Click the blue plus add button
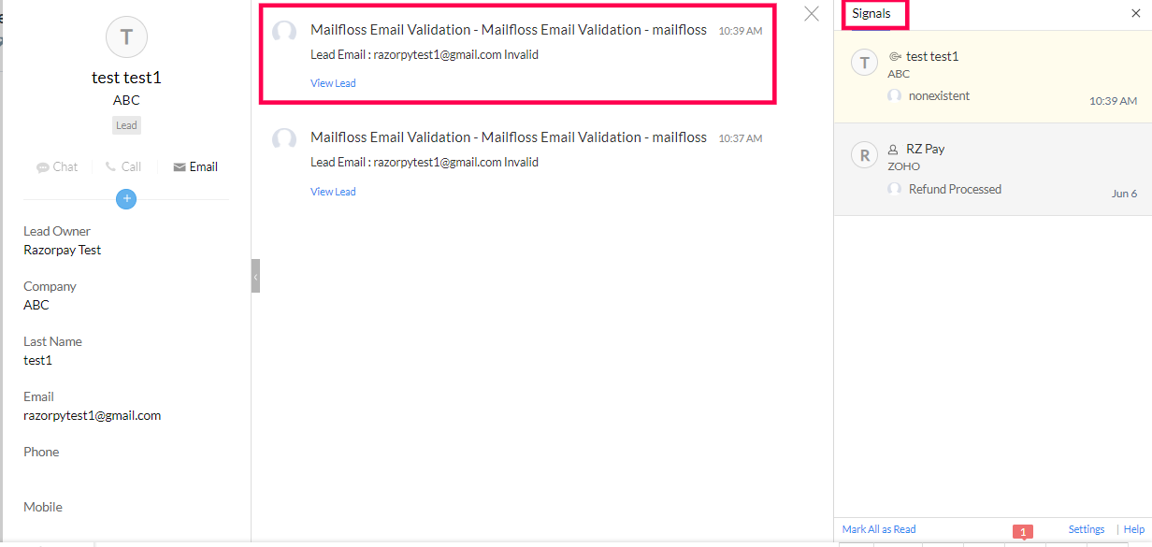This screenshot has height=547, width=1152. (126, 198)
